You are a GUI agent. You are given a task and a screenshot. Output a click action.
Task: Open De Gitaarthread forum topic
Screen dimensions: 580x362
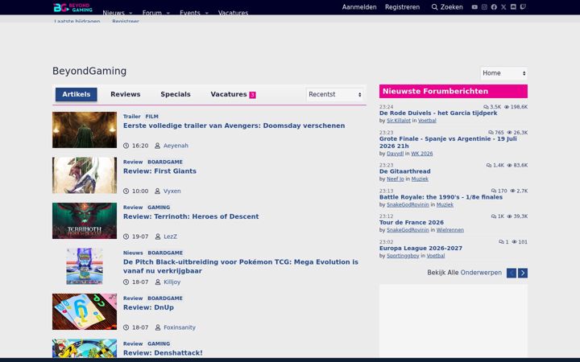pyautogui.click(x=404, y=171)
